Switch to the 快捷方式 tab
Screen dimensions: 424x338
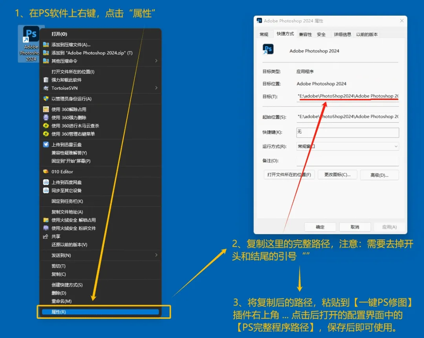click(x=285, y=33)
